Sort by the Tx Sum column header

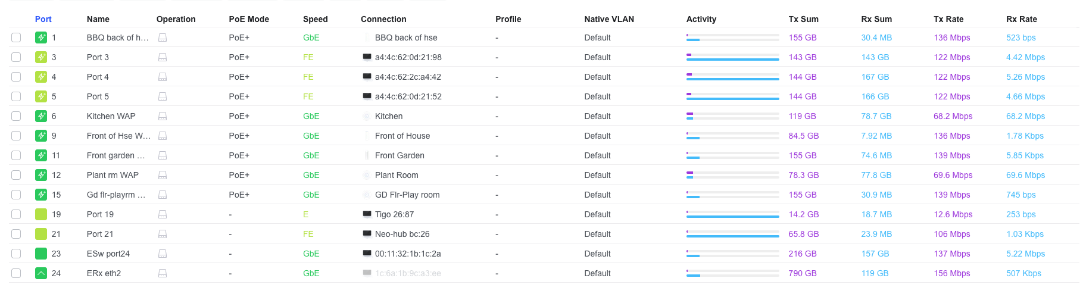803,19
